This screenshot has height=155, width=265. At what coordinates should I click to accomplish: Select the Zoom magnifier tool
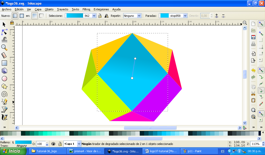[x=4, y=48]
